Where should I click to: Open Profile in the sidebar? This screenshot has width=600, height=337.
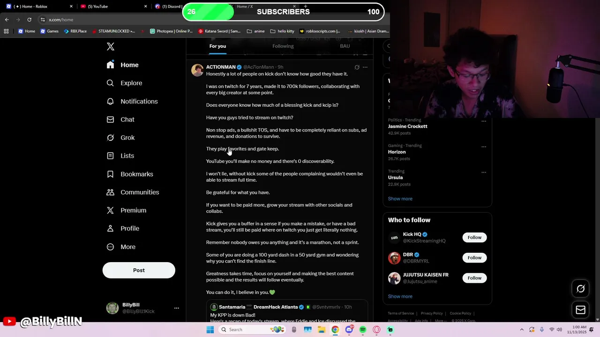coord(123,228)
